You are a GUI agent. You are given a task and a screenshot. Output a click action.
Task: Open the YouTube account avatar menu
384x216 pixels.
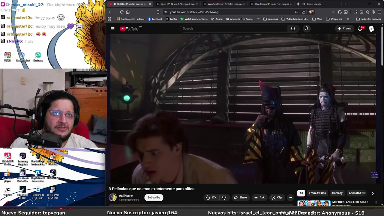[371, 28]
